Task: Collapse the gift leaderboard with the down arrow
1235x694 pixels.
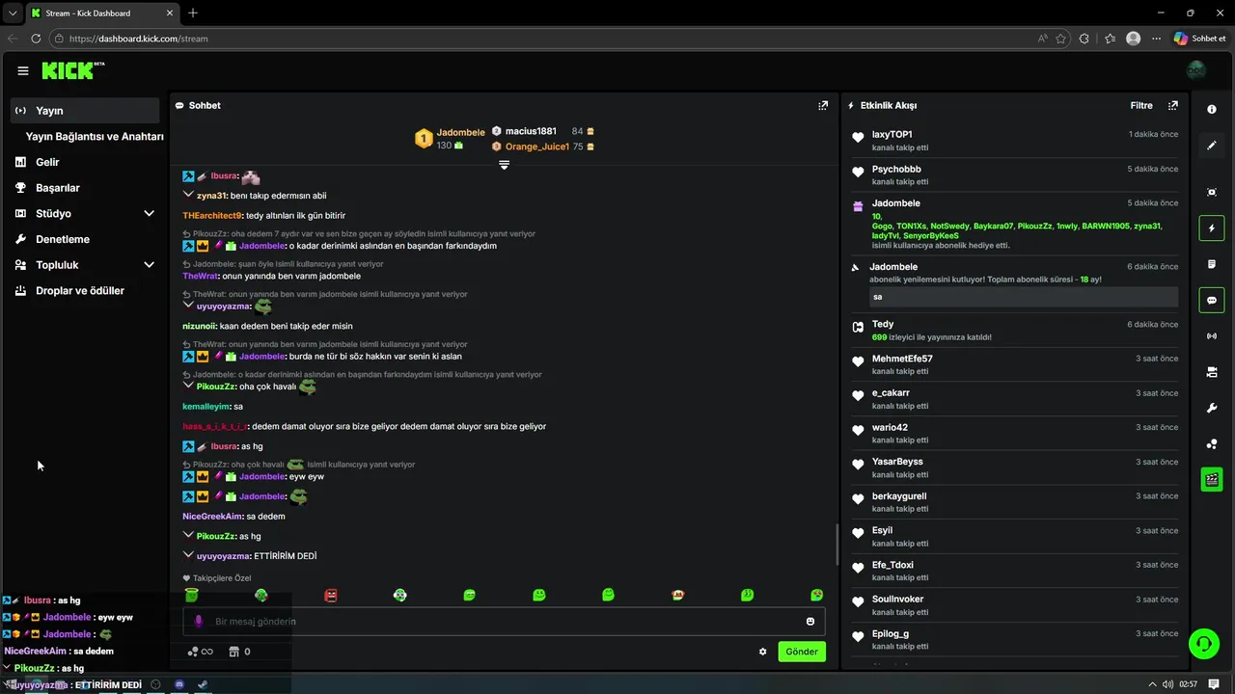Action: click(x=504, y=165)
